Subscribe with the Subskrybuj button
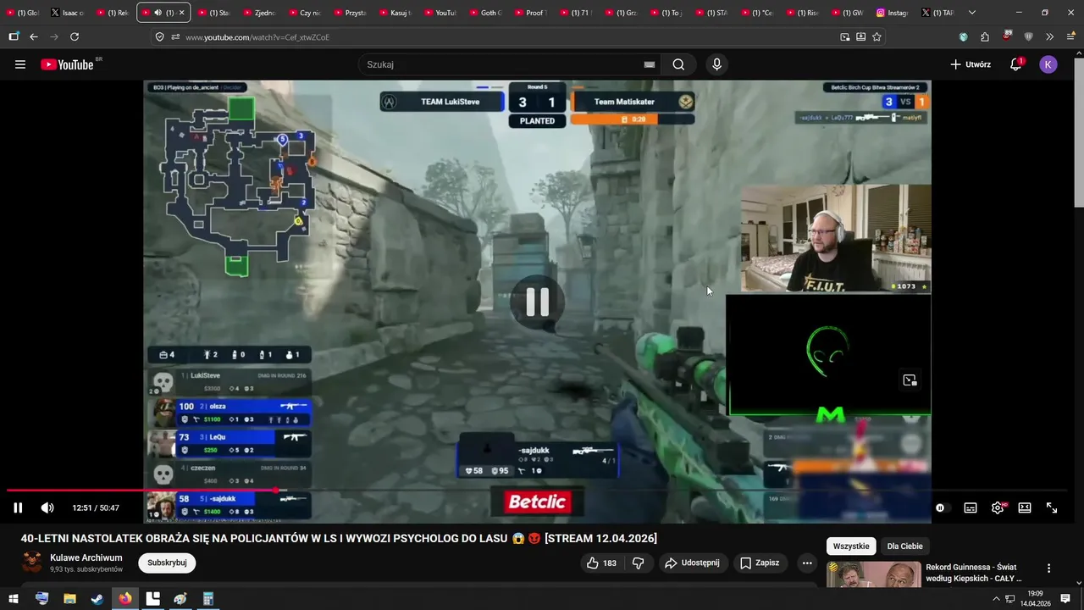 [167, 563]
